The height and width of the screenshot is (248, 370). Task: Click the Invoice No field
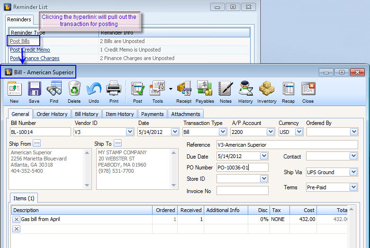coord(243,190)
